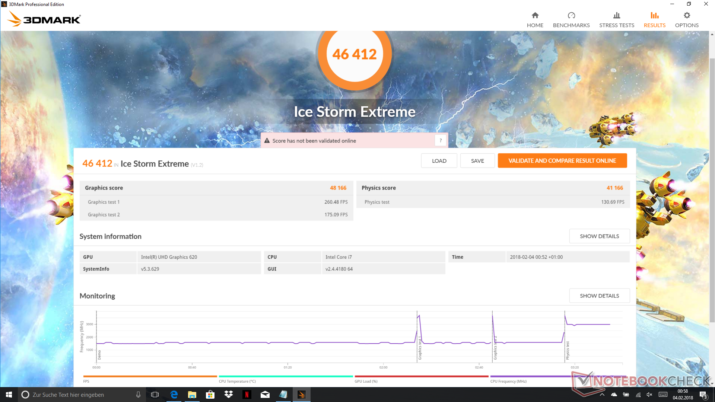
Task: Expand hidden system tray icons chevron
Action: point(602,395)
